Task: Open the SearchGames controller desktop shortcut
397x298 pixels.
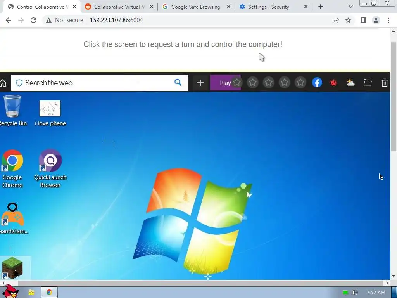Action: (x=13, y=218)
